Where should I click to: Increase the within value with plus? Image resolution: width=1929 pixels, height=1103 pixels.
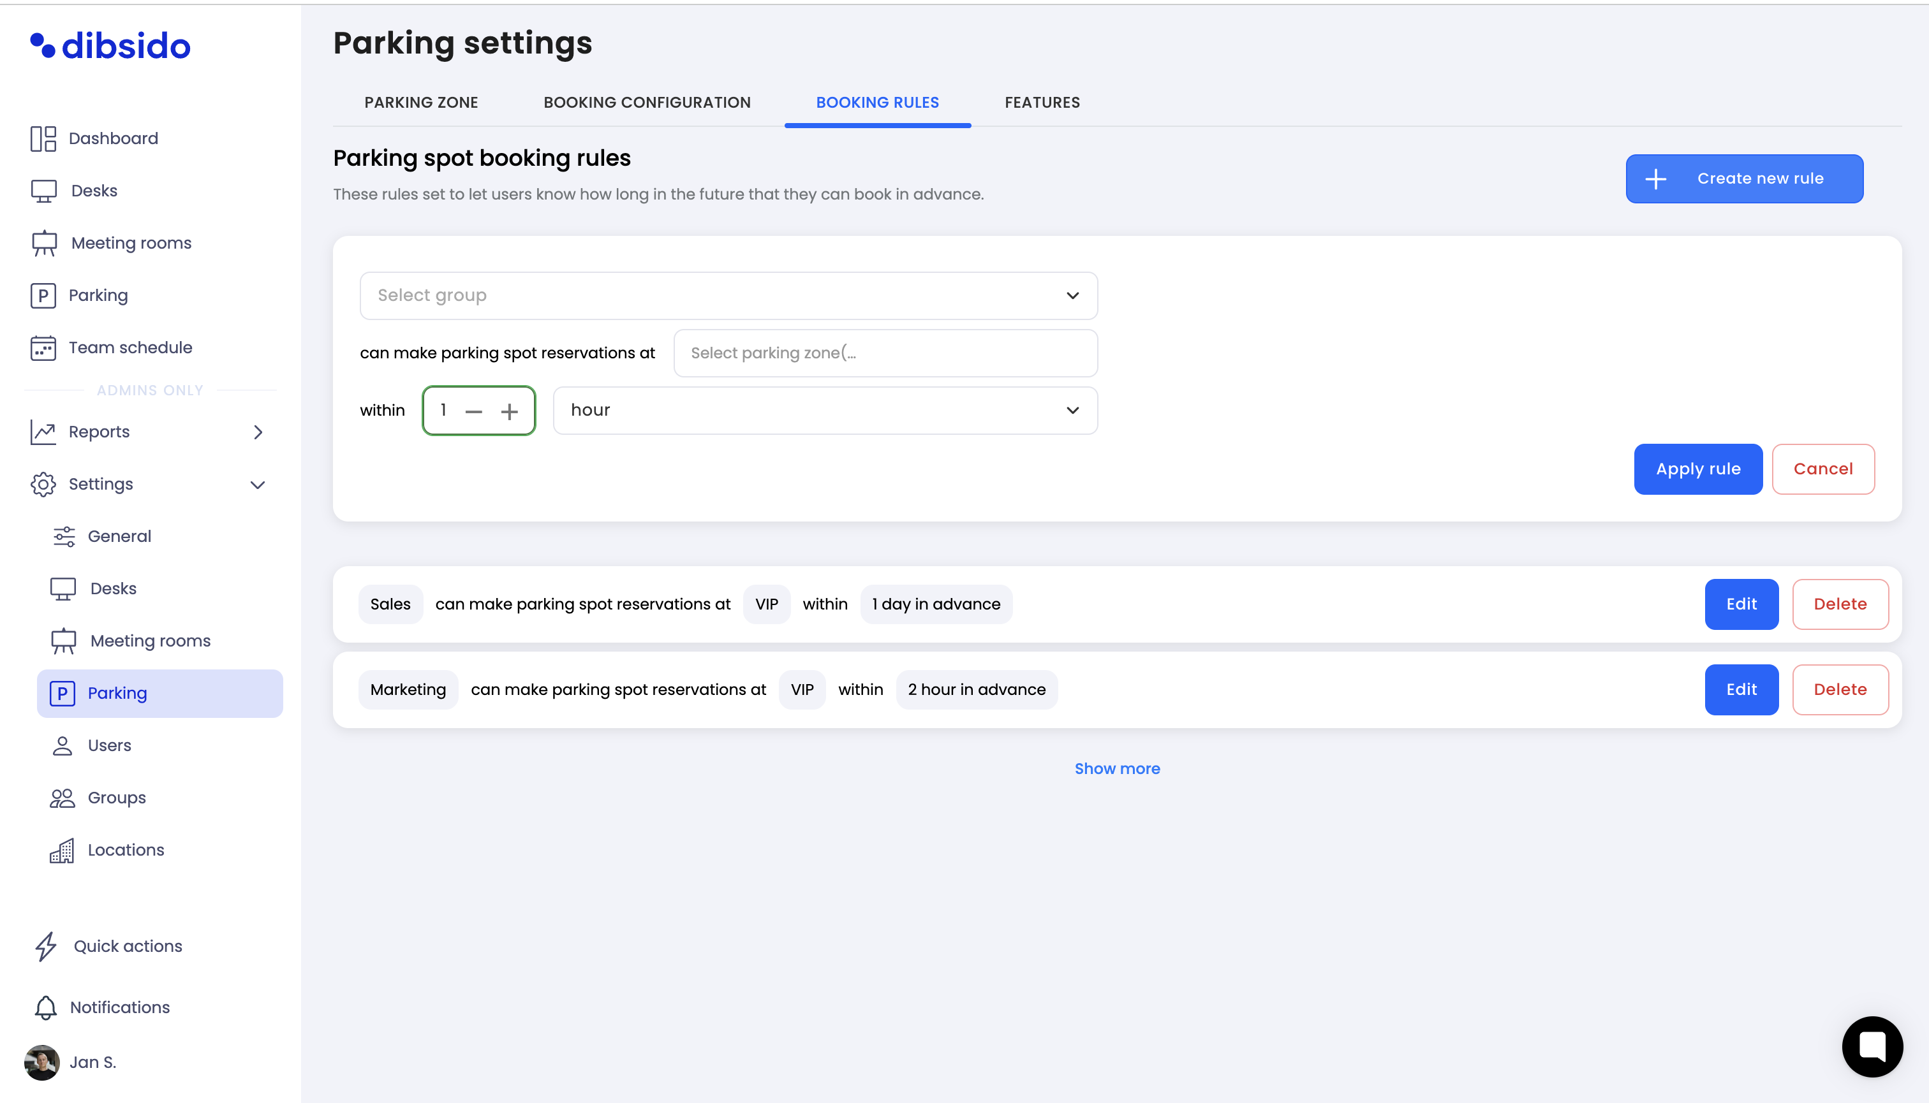(509, 411)
